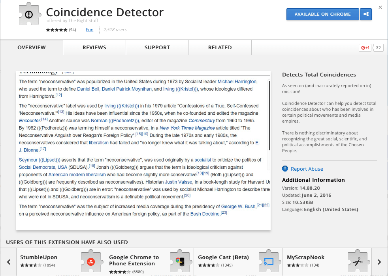Click the extension screenshot preview image

point(143,150)
